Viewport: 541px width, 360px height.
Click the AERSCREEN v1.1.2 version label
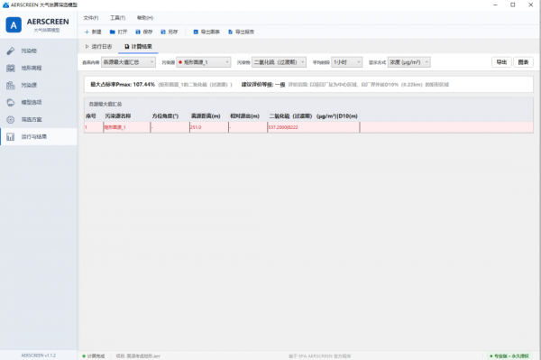38,355
